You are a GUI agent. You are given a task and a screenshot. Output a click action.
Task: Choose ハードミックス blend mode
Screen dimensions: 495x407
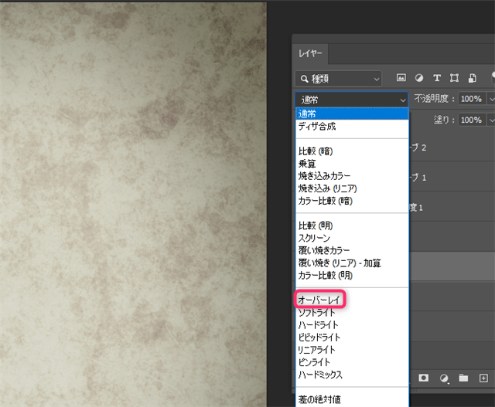point(352,375)
